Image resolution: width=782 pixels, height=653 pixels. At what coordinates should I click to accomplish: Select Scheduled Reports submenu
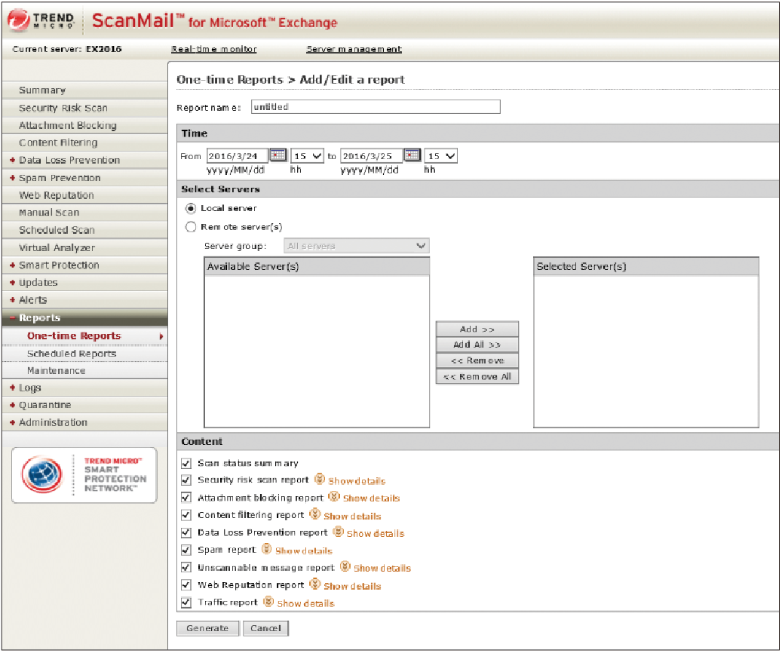[x=72, y=353]
